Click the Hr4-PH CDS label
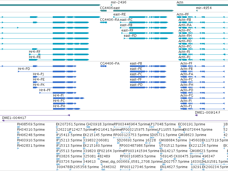The width and height of the screenshot is (228, 171). click(59, 106)
